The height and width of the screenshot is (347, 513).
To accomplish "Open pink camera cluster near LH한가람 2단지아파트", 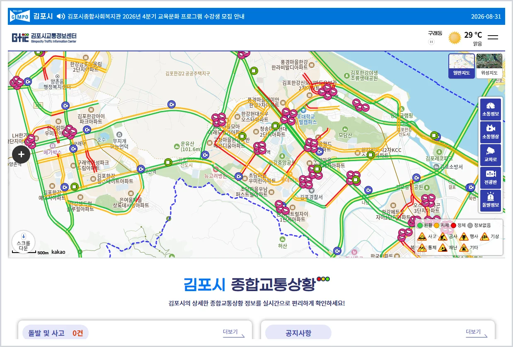I will [30, 141].
